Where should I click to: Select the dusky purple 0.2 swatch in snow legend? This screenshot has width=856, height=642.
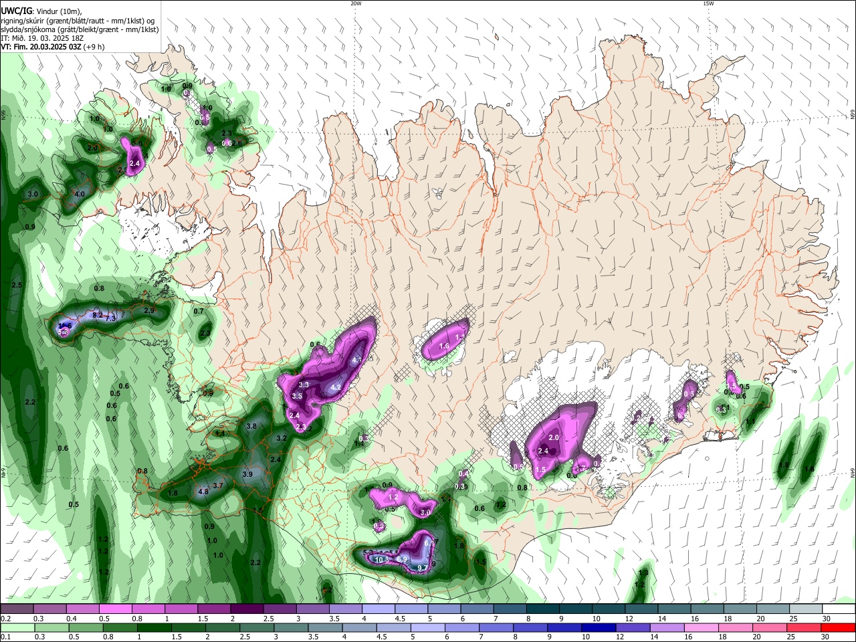tap(17, 609)
